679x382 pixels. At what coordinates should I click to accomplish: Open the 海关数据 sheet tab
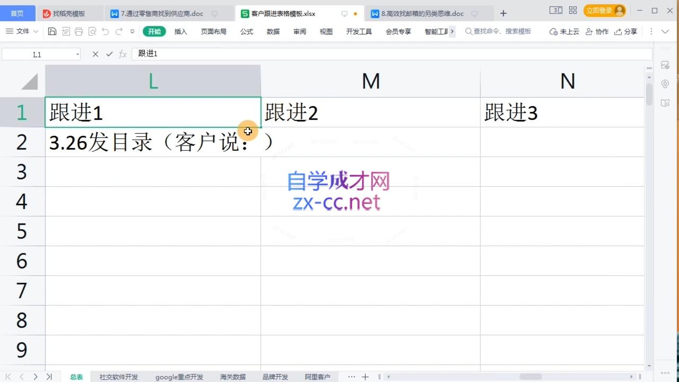tap(232, 377)
